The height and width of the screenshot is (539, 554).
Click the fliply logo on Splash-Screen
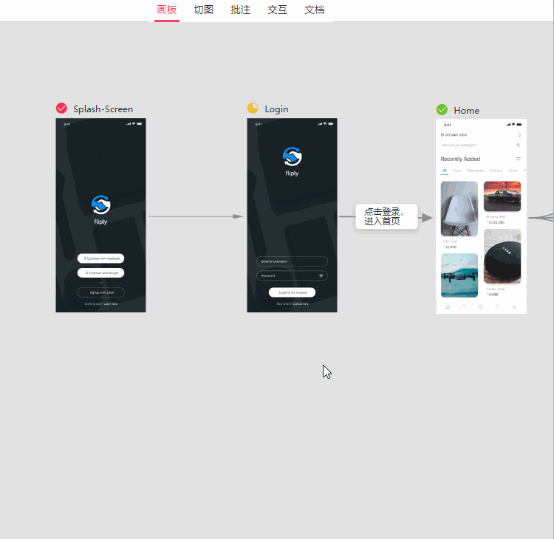100,210
